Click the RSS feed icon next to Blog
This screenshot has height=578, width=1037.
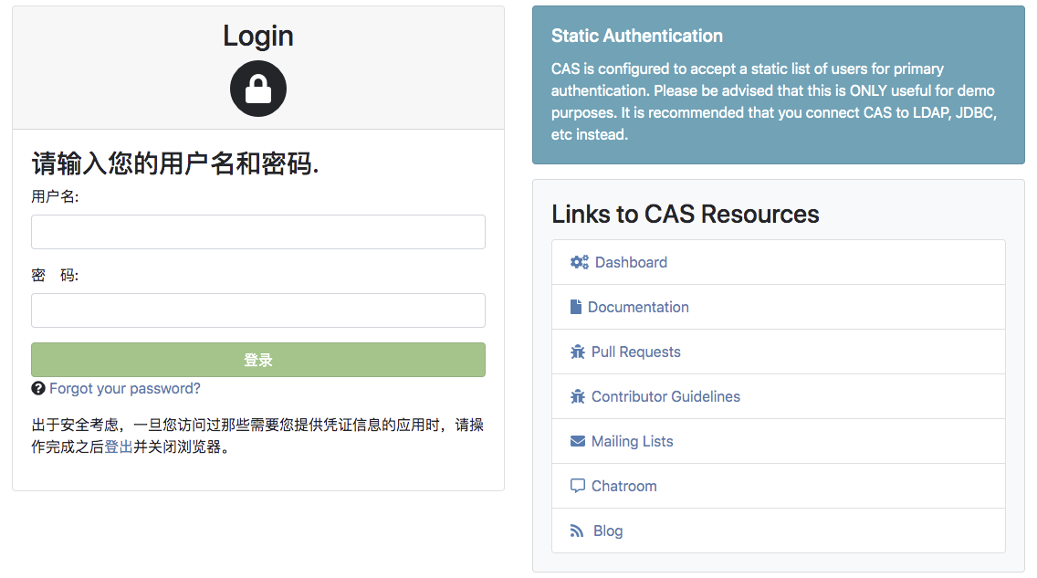point(578,531)
